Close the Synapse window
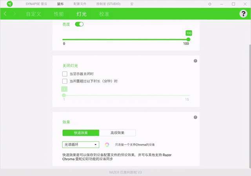 click(x=245, y=4)
